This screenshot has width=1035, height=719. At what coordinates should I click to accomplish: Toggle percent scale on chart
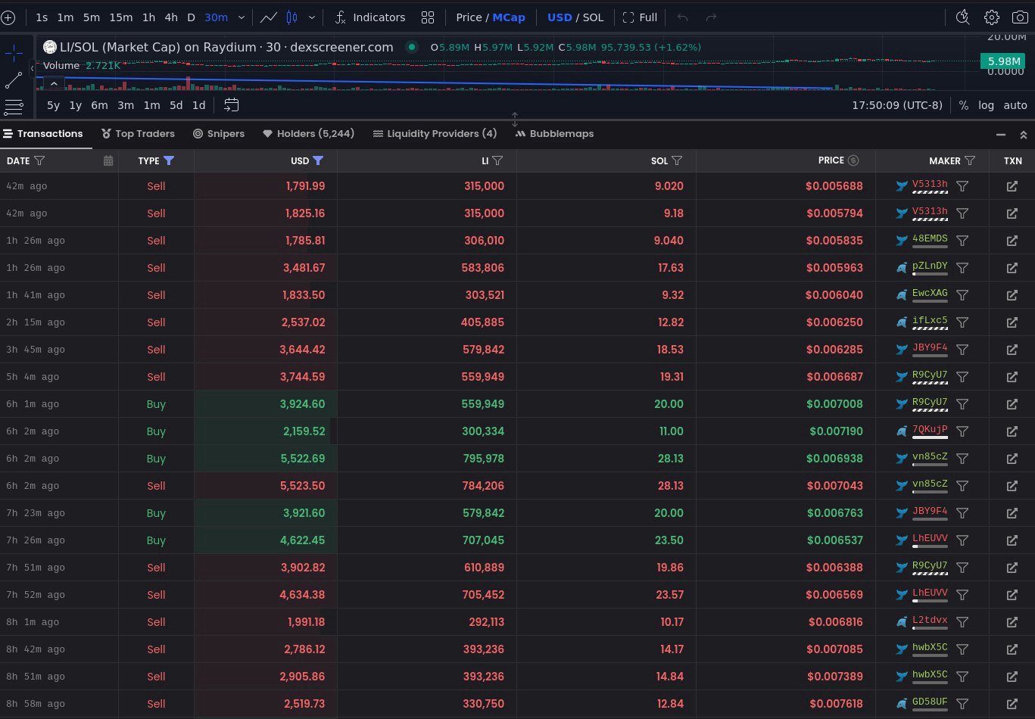963,105
